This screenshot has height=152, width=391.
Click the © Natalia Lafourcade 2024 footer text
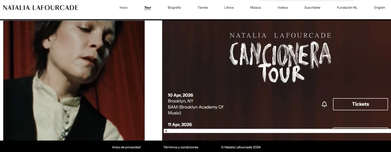(x=241, y=147)
